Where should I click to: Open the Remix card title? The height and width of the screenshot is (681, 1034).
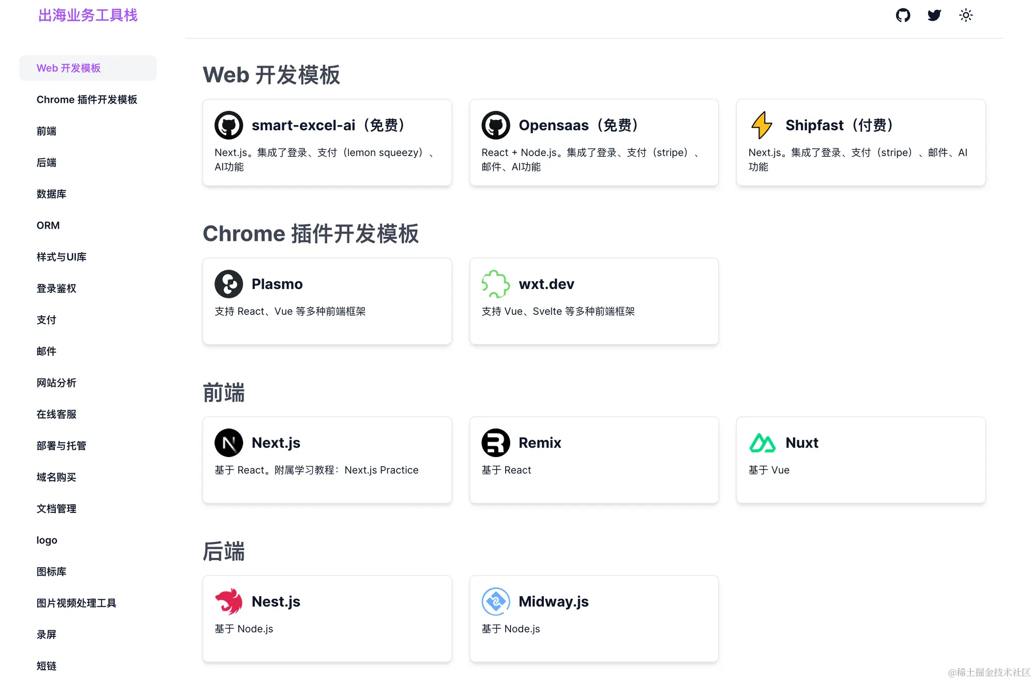[x=540, y=443]
